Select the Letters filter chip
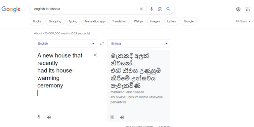The width and height of the screenshot is (254, 127). tap(172, 21)
